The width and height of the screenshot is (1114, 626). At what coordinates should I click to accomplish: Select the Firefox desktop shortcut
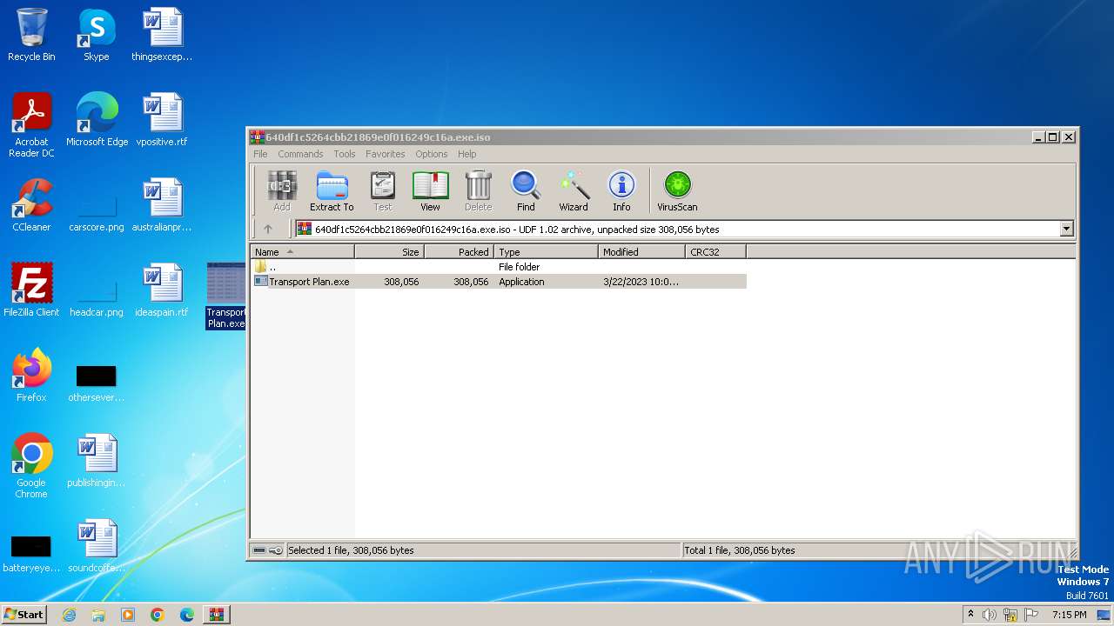point(31,376)
